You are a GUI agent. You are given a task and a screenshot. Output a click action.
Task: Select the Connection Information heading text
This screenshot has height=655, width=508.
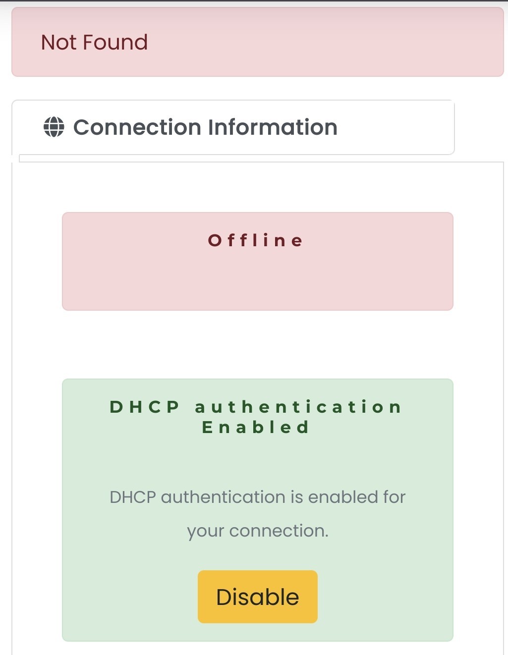205,127
